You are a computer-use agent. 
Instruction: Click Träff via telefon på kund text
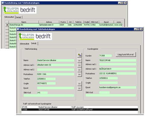coord(82,110)
